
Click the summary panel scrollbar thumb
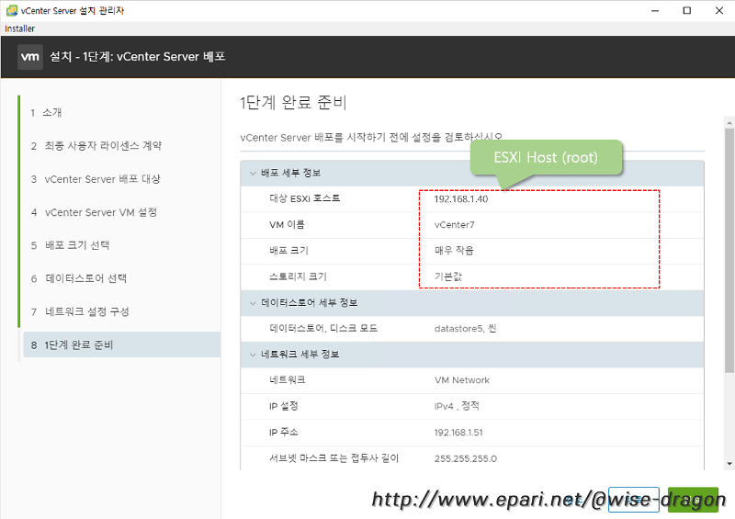pyautogui.click(x=729, y=251)
